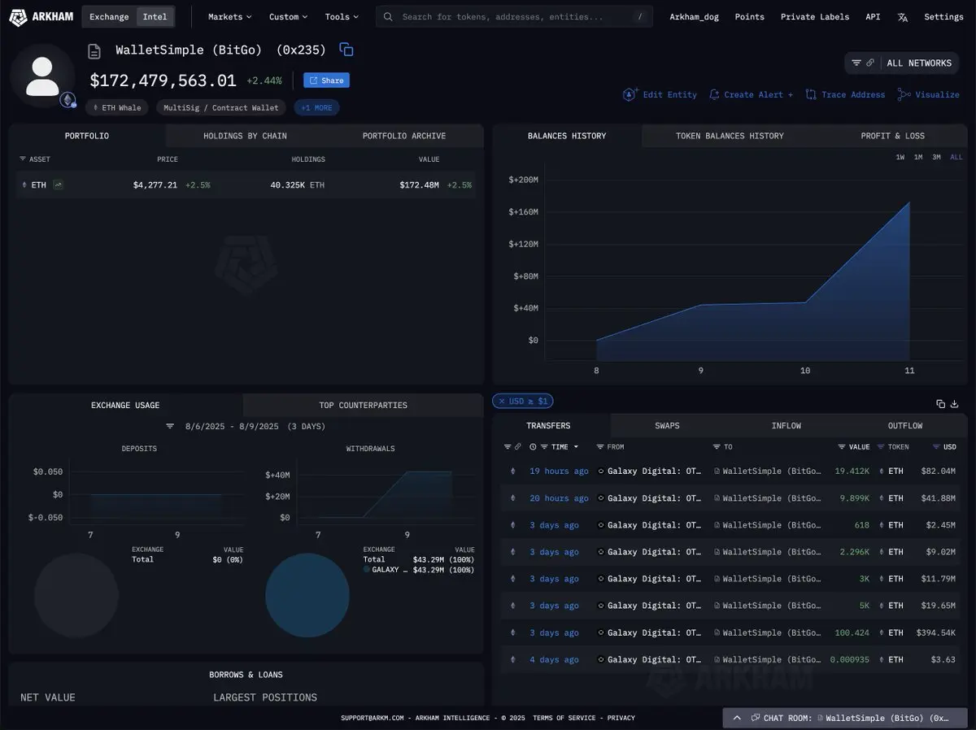
Task: Open Arkham_dog account
Action: tap(694, 16)
